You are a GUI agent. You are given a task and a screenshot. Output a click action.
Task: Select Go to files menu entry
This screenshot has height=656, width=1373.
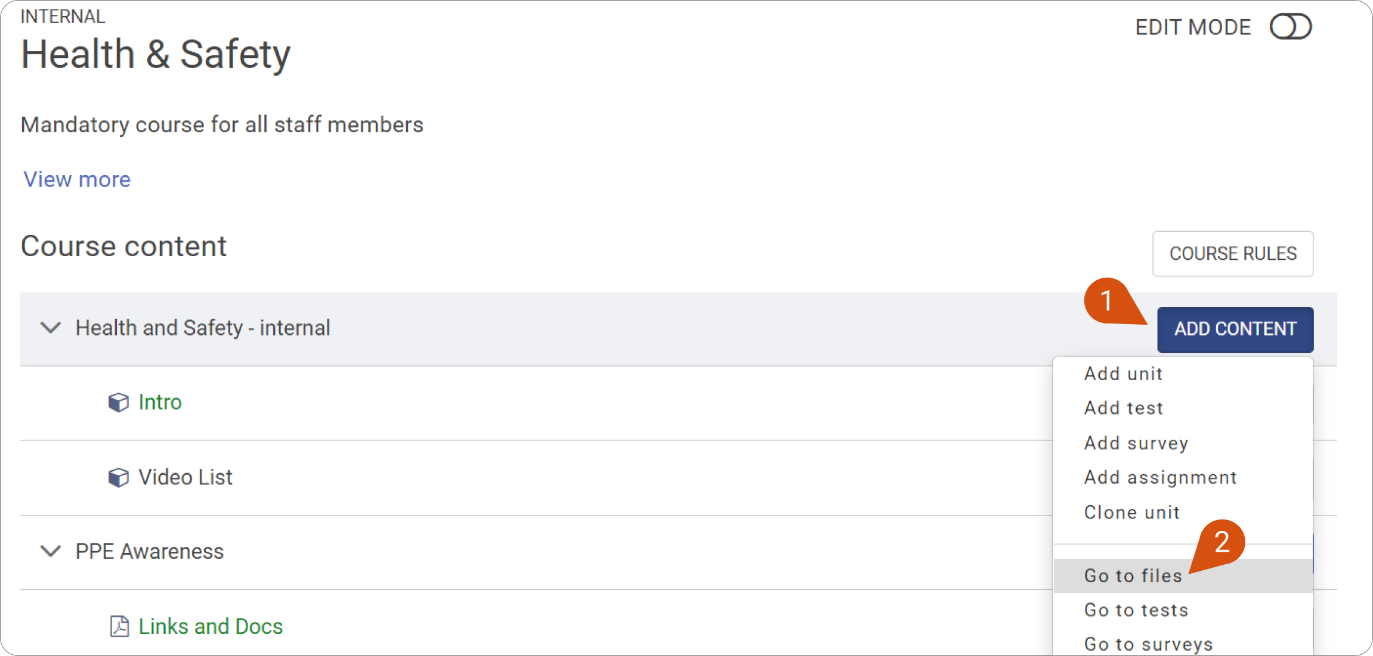[1183, 576]
